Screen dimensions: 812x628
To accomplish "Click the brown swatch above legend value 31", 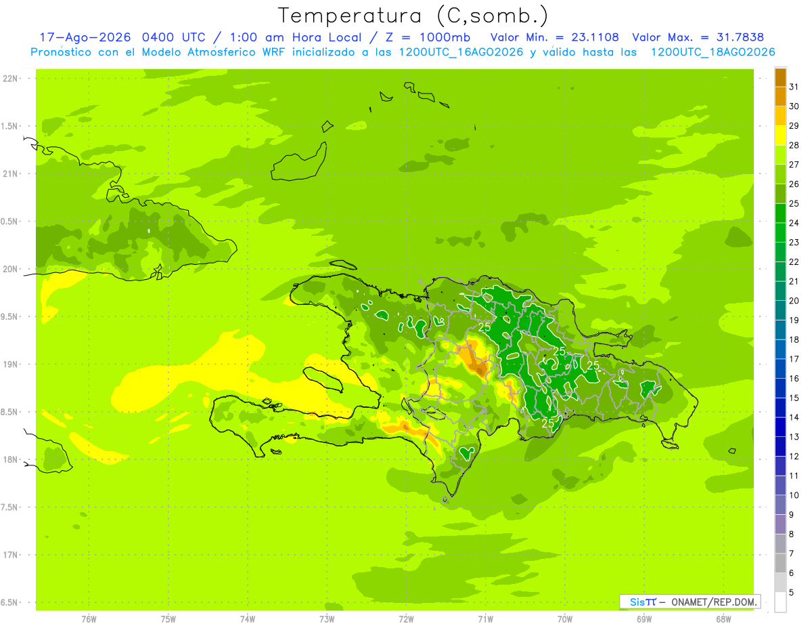I will click(780, 78).
